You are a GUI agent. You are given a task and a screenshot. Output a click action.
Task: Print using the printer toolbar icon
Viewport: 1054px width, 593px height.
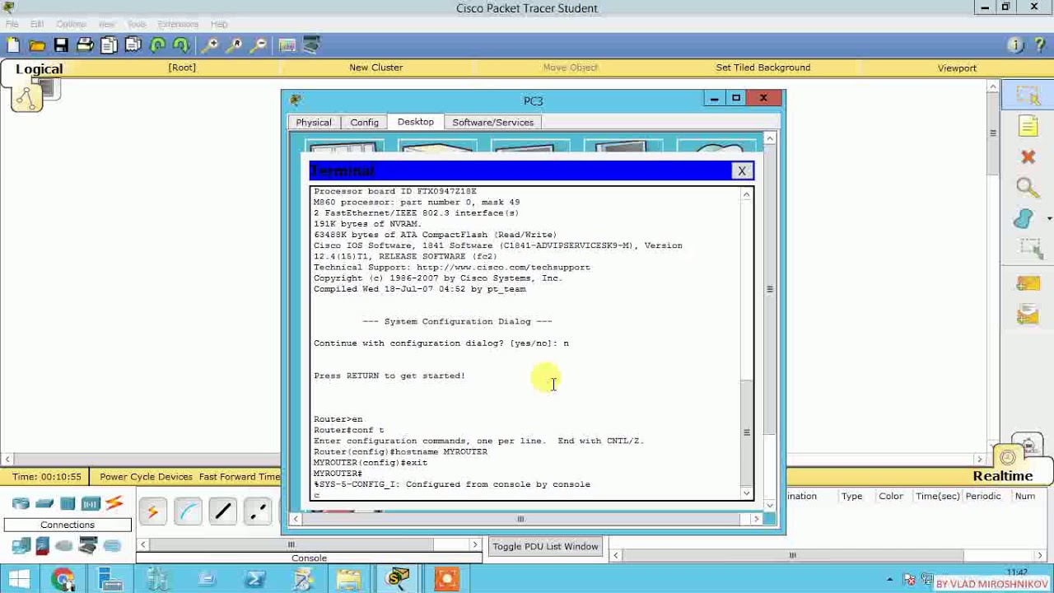point(85,45)
